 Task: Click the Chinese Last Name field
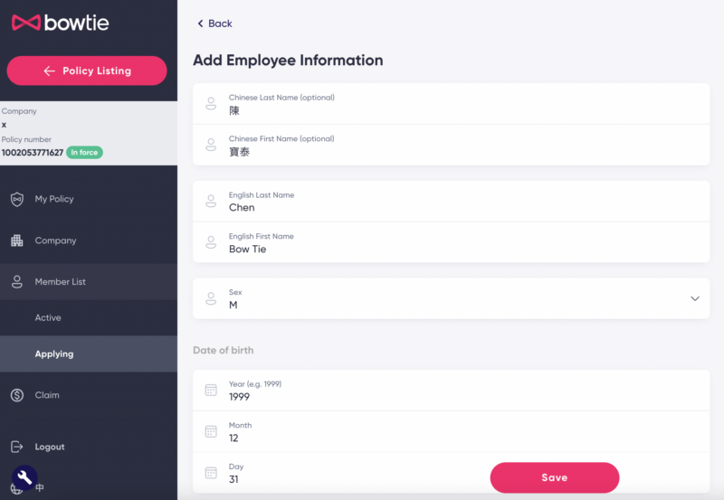(451, 104)
